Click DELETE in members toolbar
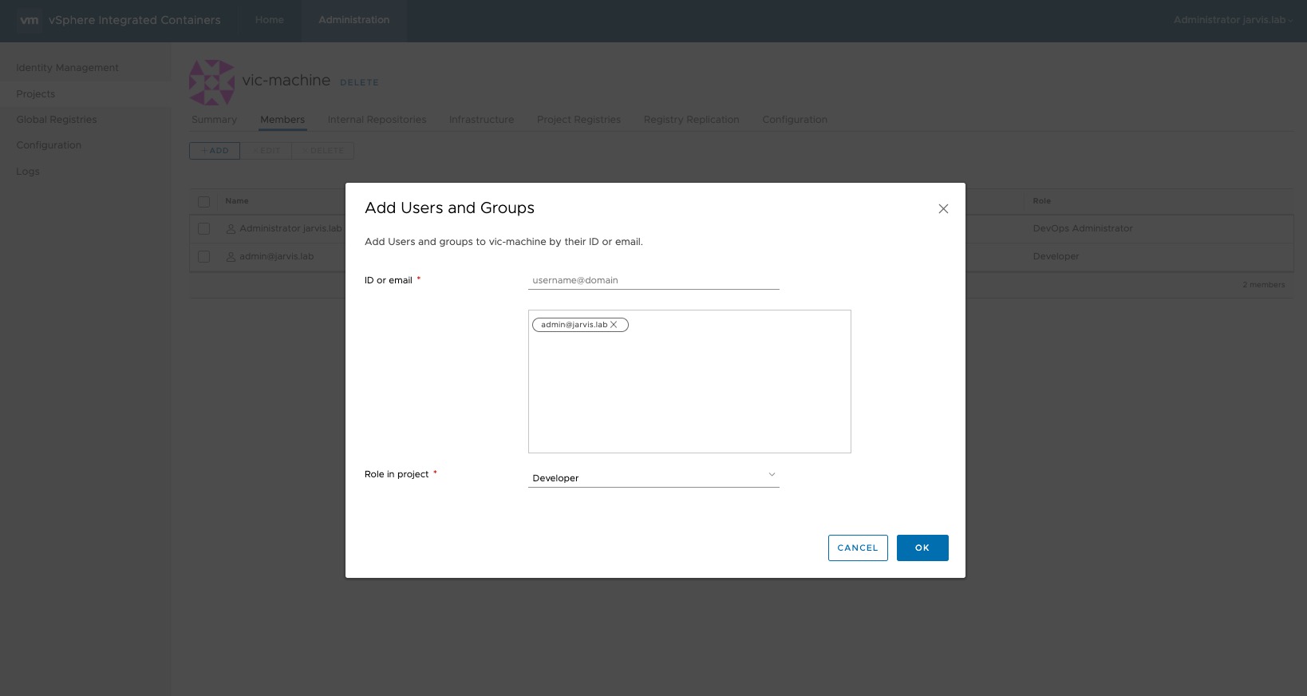Image resolution: width=1307 pixels, height=696 pixels. 323,151
